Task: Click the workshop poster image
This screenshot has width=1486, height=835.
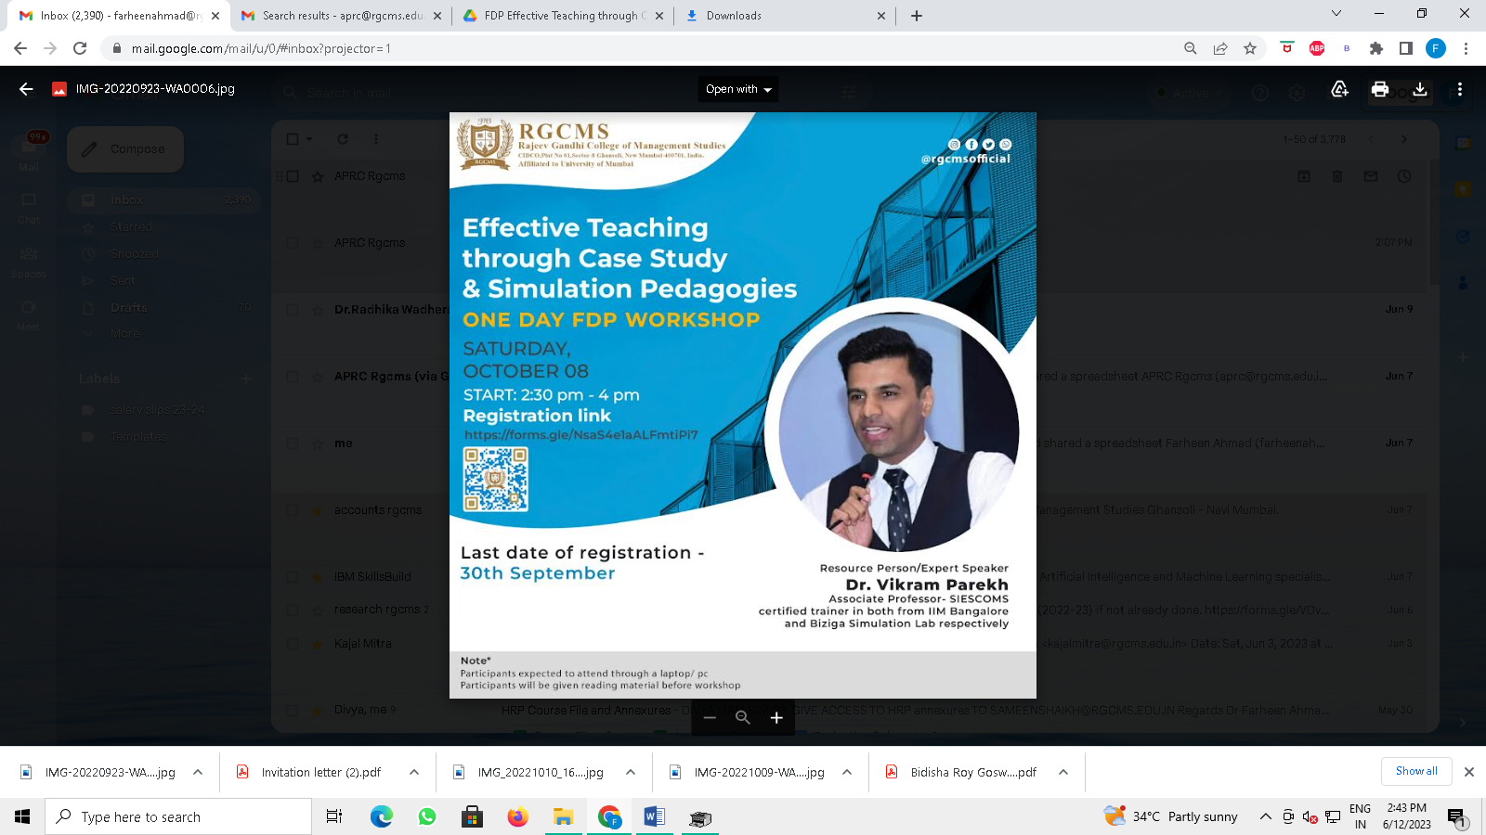Action: (743, 405)
